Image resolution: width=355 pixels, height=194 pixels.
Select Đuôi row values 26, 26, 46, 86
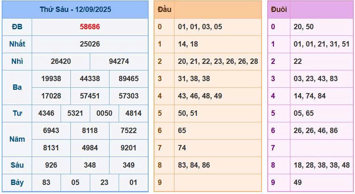pyautogui.click(x=315, y=131)
